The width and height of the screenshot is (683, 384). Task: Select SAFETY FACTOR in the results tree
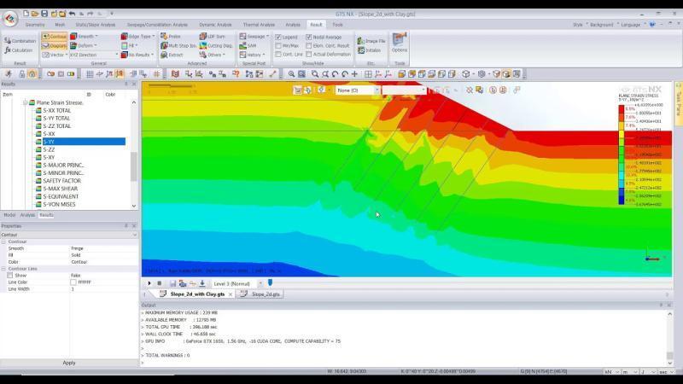coord(61,181)
